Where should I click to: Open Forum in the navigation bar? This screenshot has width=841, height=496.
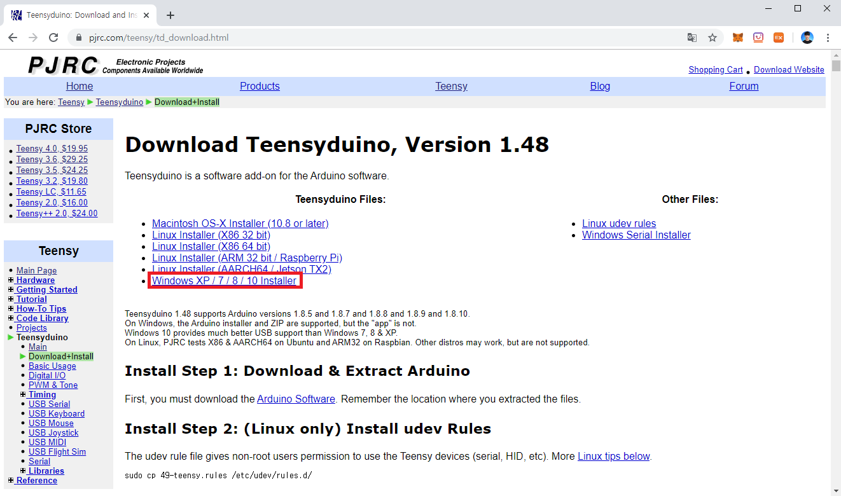[x=744, y=86]
